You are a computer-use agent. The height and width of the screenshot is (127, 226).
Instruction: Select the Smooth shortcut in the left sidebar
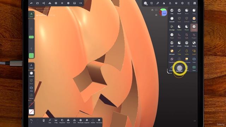coord(31,74)
